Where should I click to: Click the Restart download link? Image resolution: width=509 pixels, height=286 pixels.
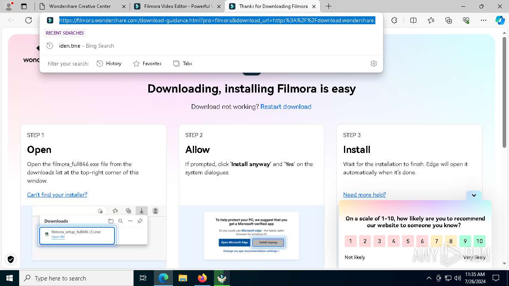click(286, 106)
